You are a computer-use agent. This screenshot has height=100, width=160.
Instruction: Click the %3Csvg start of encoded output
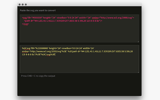(x=26, y=48)
